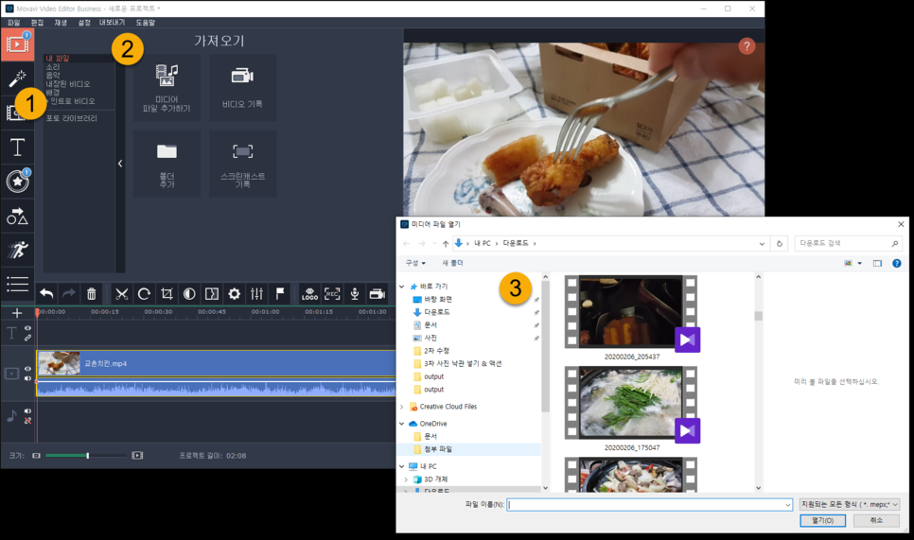Select the 20200206_205437 video thumbnail
The width and height of the screenshot is (914, 540).
(x=632, y=312)
